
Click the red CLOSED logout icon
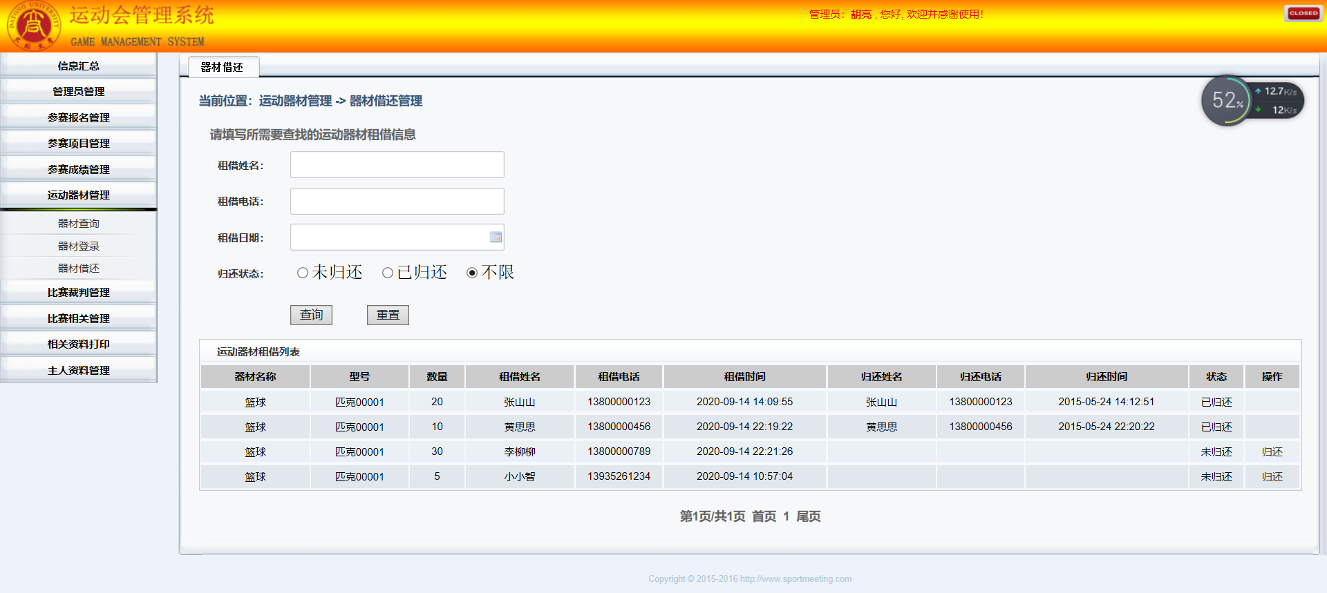[x=1304, y=13]
